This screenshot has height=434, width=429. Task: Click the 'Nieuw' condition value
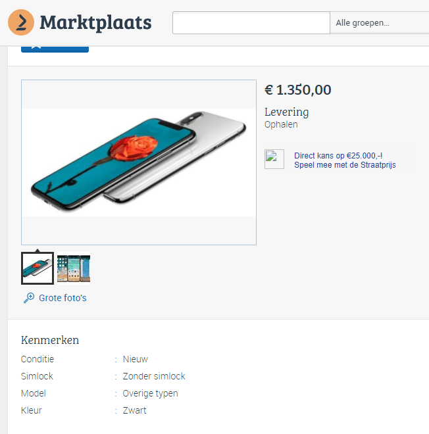click(x=136, y=359)
